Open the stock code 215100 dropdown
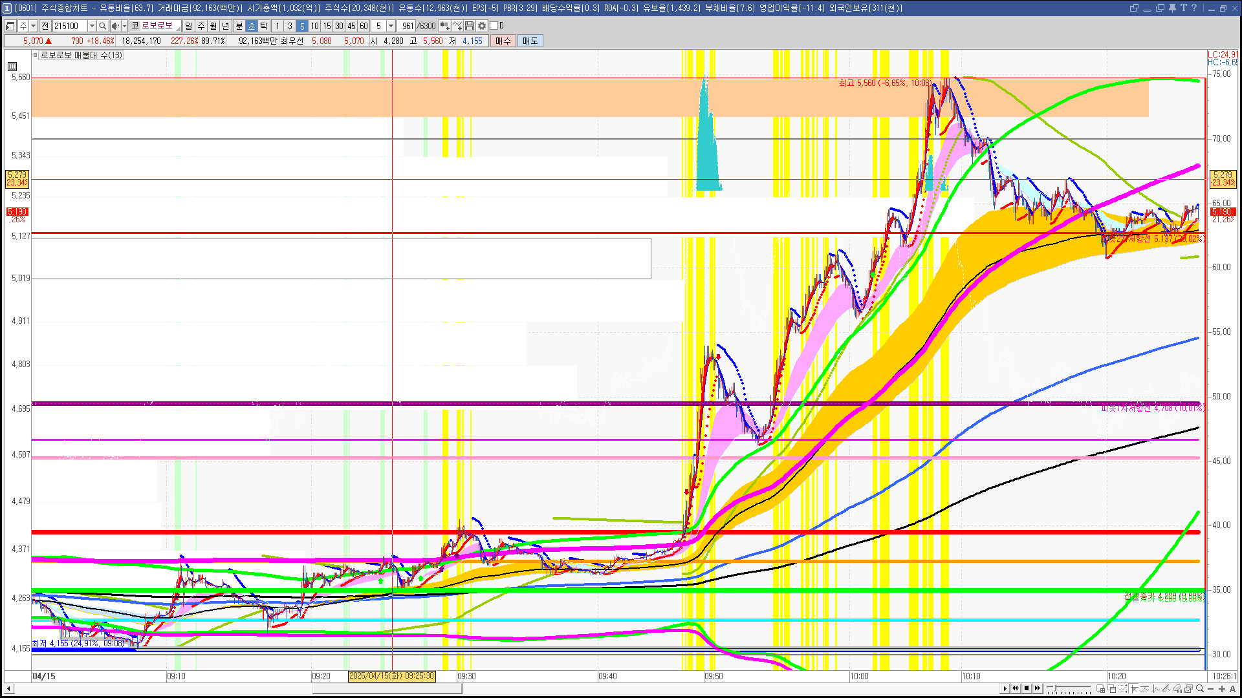 point(92,26)
